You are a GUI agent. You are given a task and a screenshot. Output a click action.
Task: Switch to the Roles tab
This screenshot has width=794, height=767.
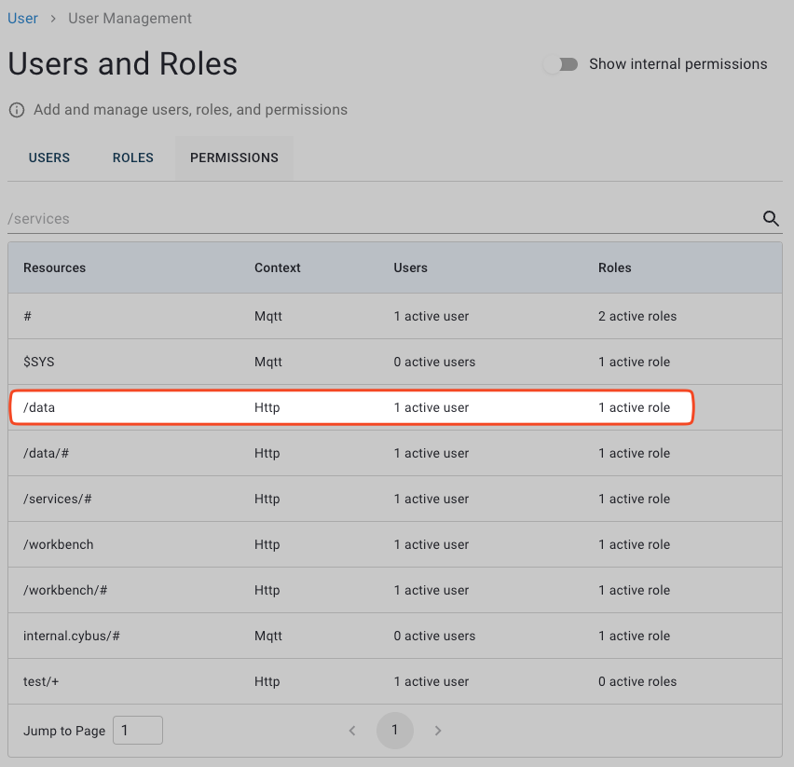pyautogui.click(x=133, y=158)
